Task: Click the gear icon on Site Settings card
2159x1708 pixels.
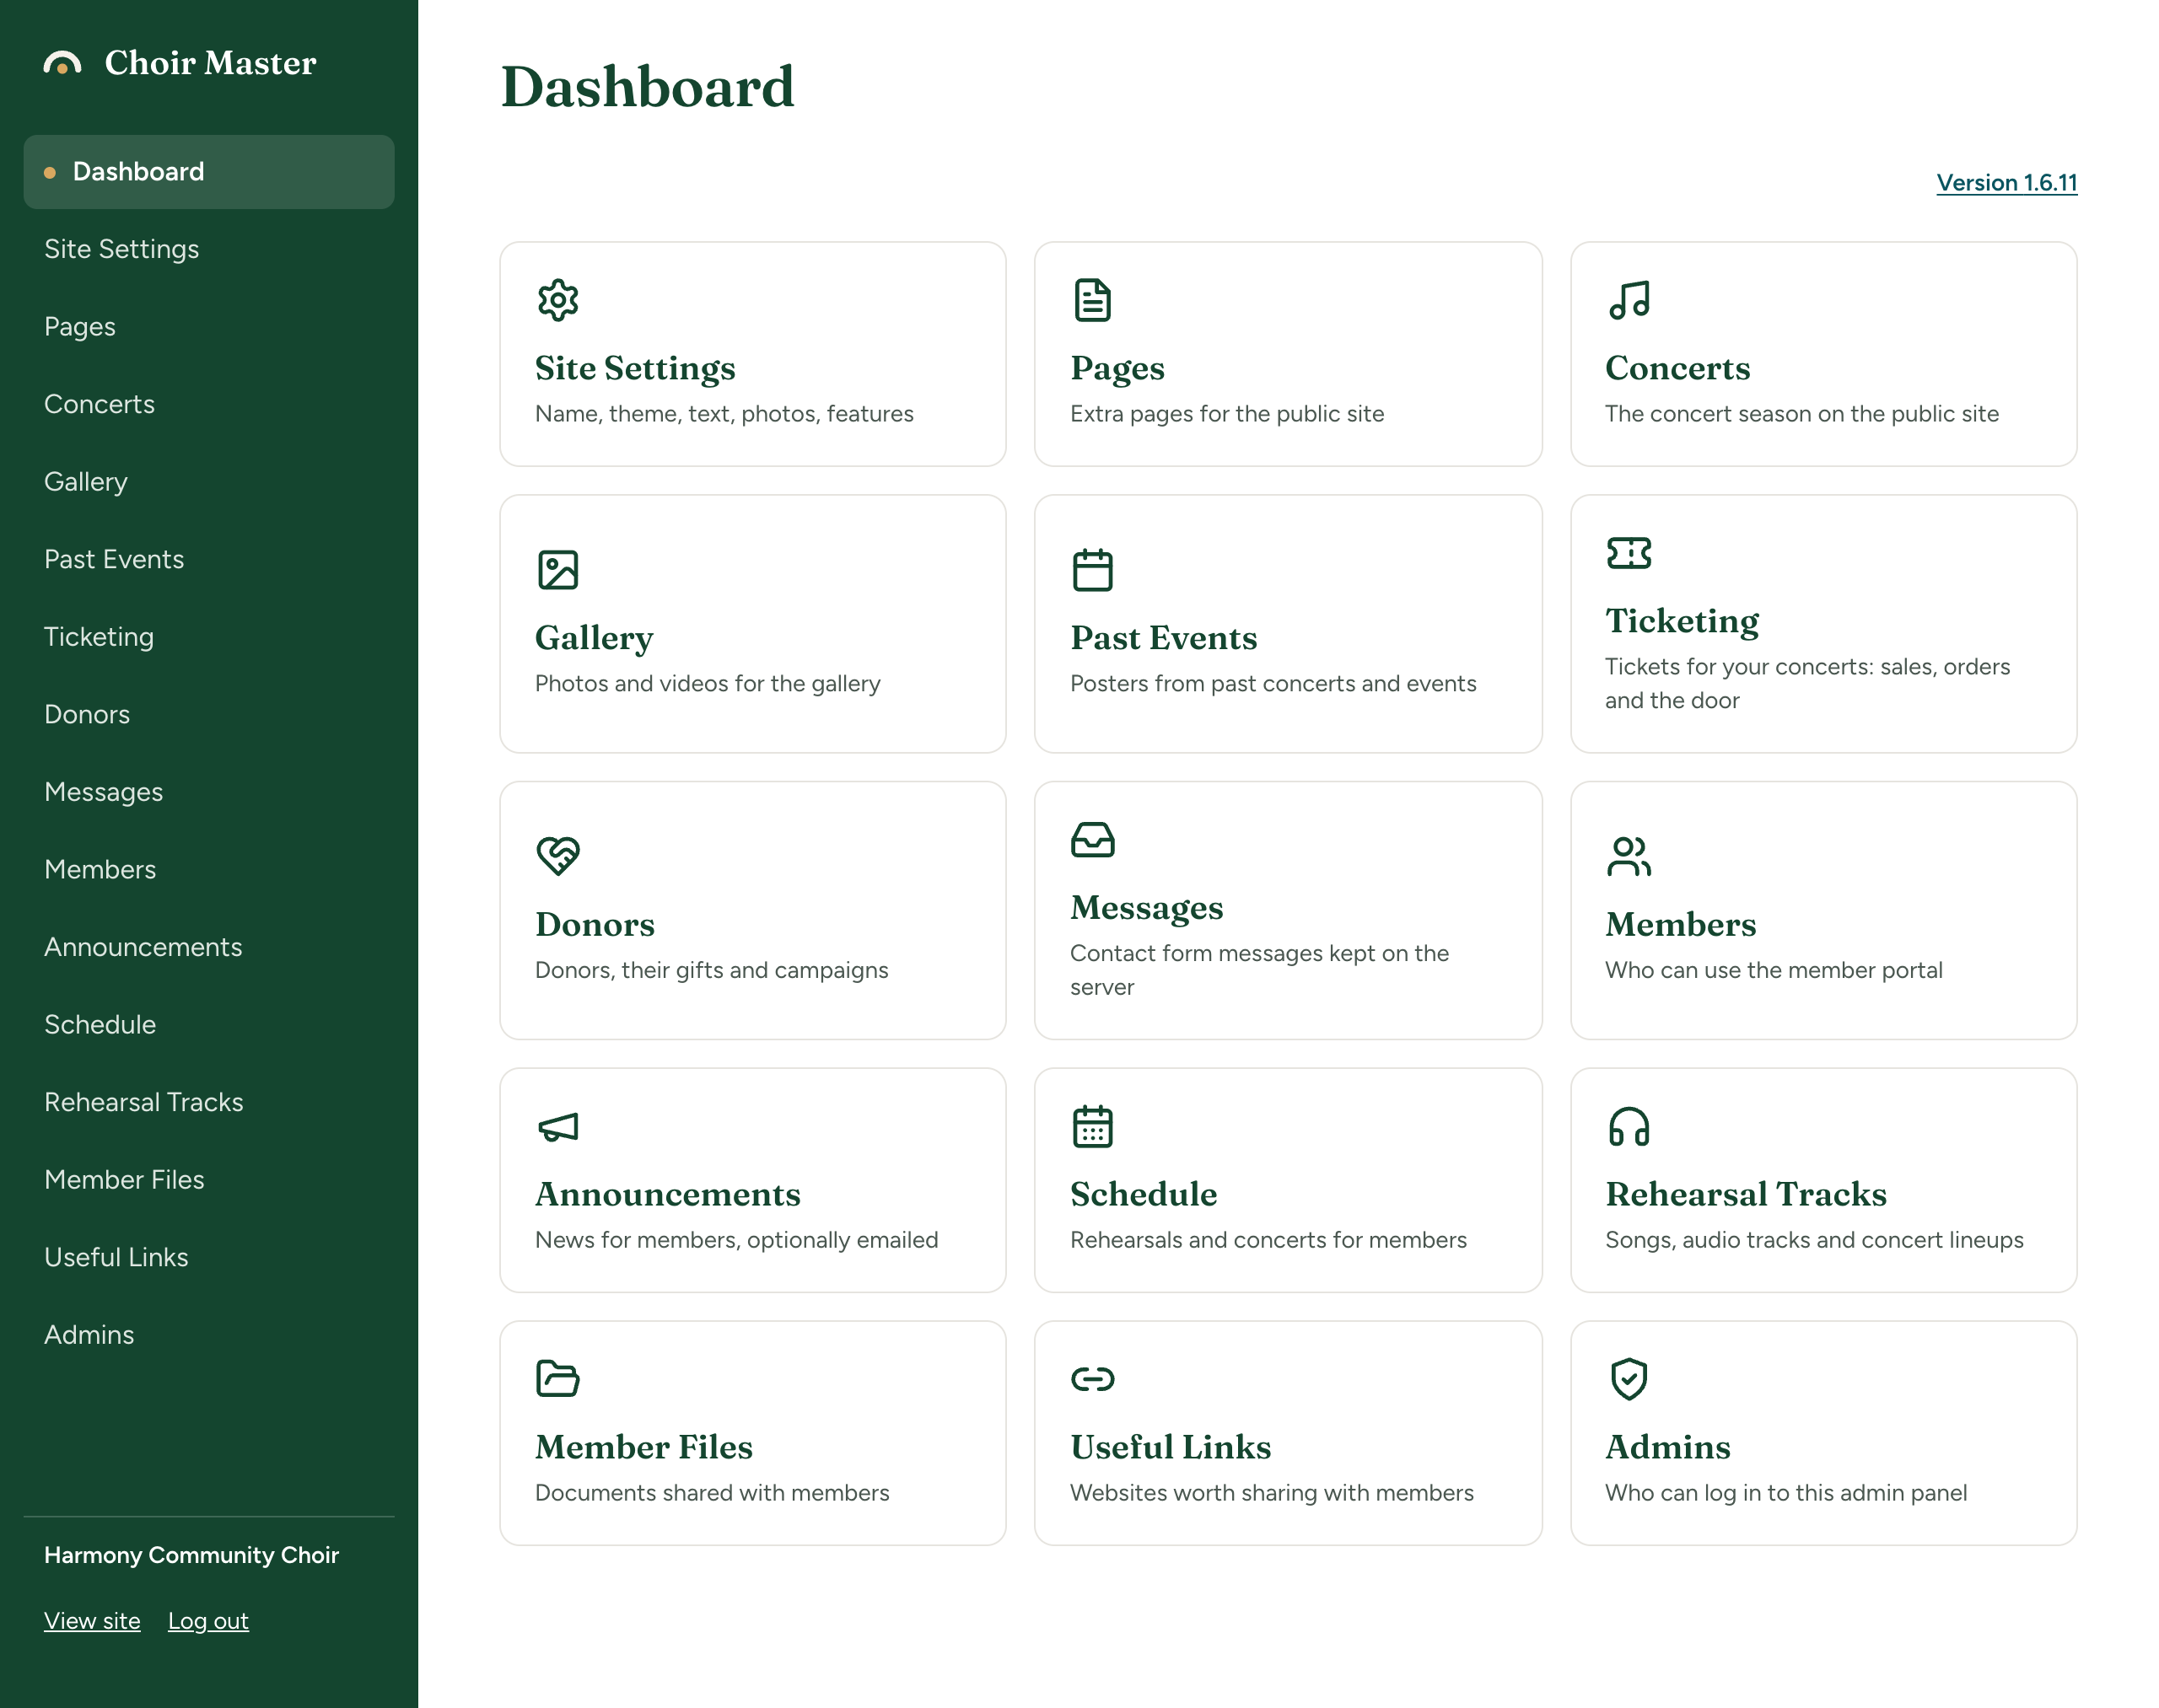Action: [x=557, y=300]
